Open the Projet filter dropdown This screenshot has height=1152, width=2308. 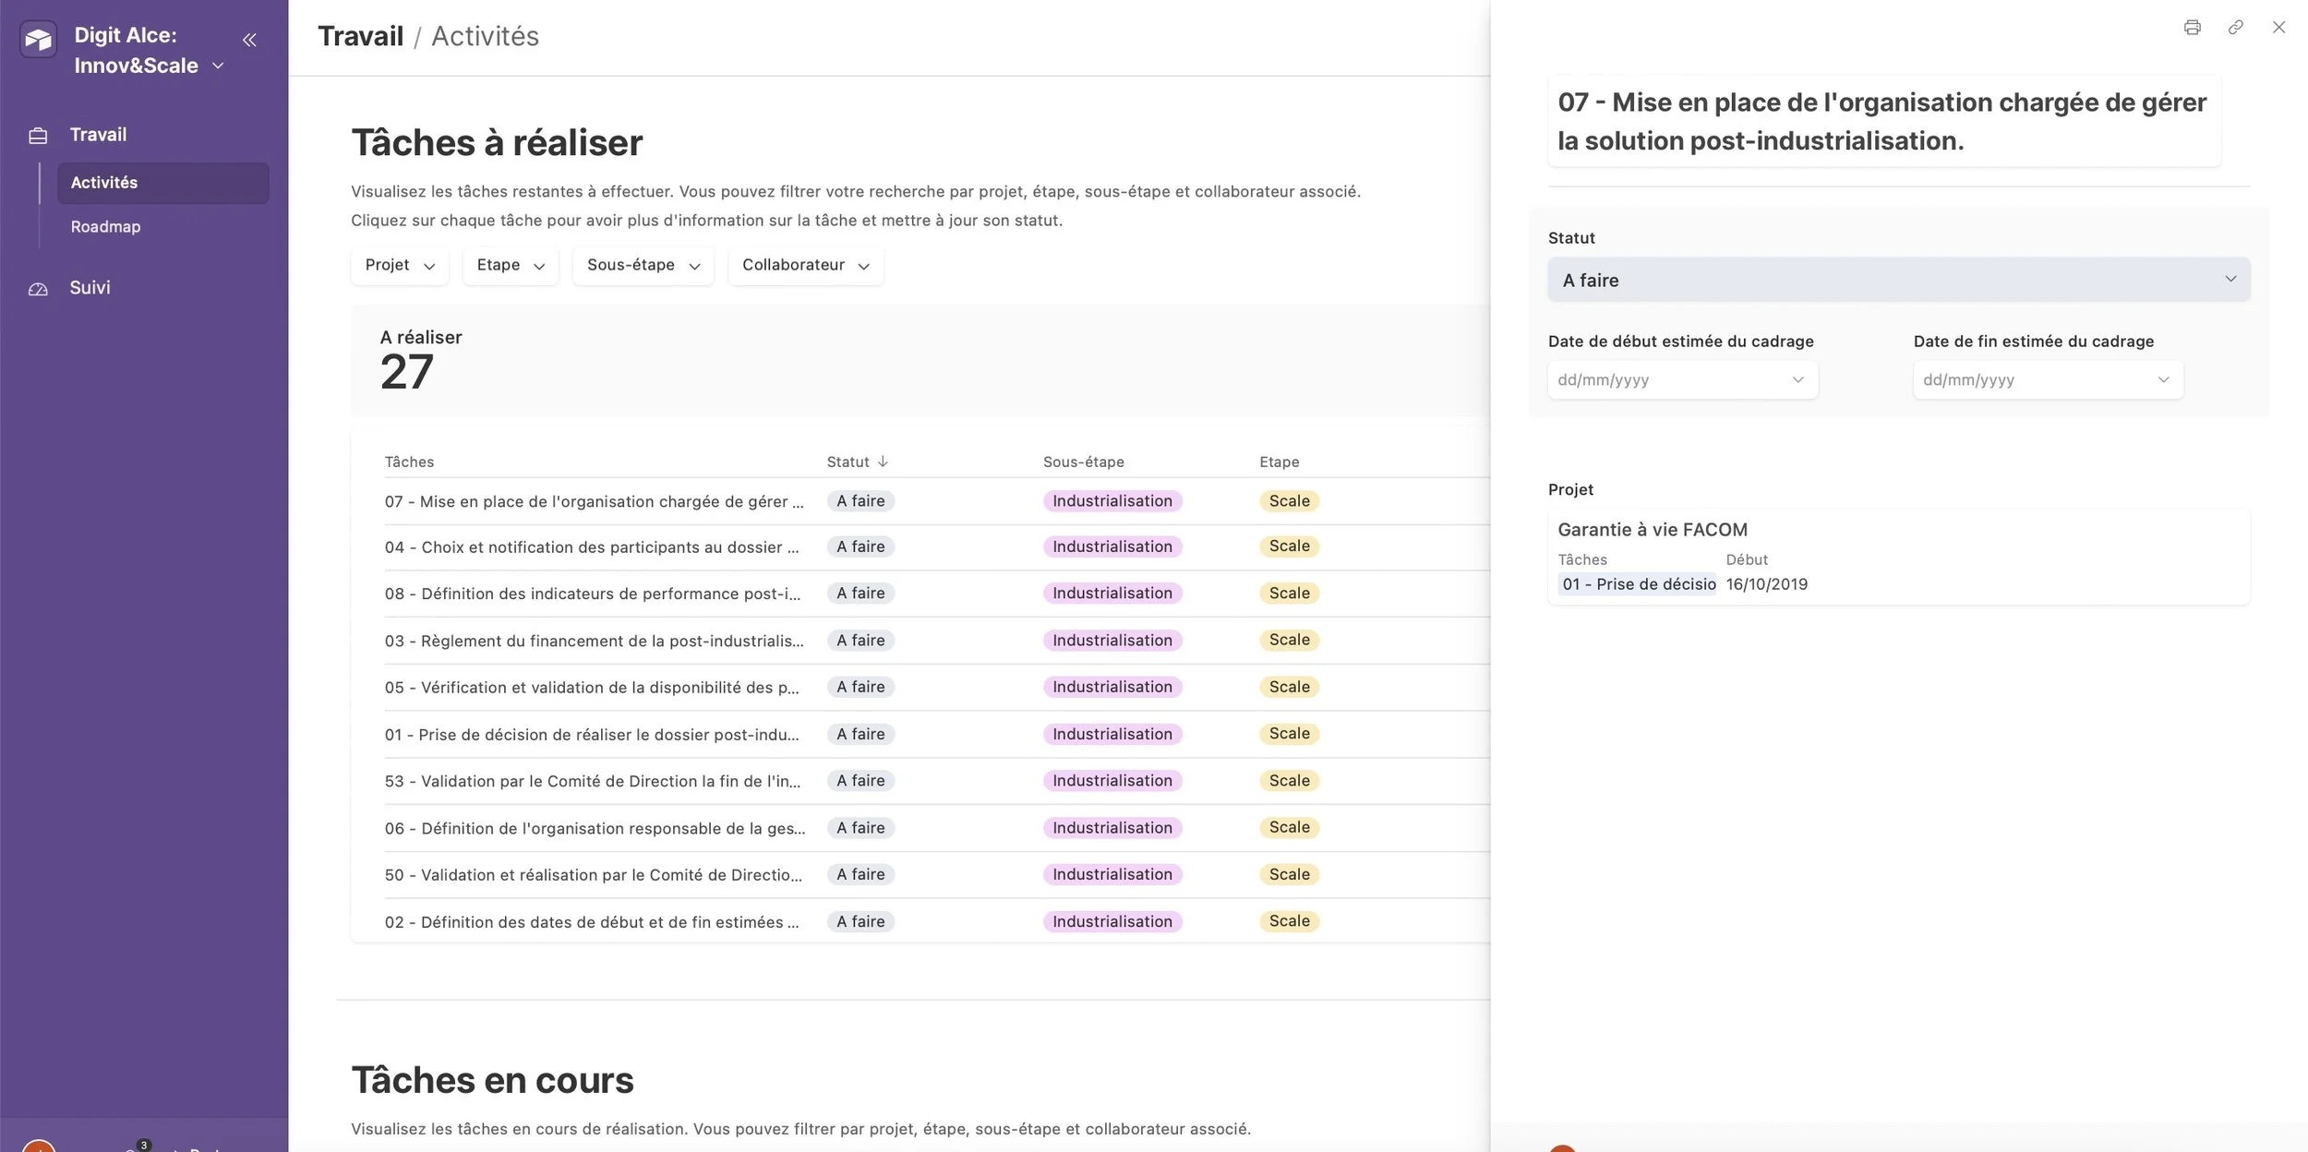[x=399, y=266]
